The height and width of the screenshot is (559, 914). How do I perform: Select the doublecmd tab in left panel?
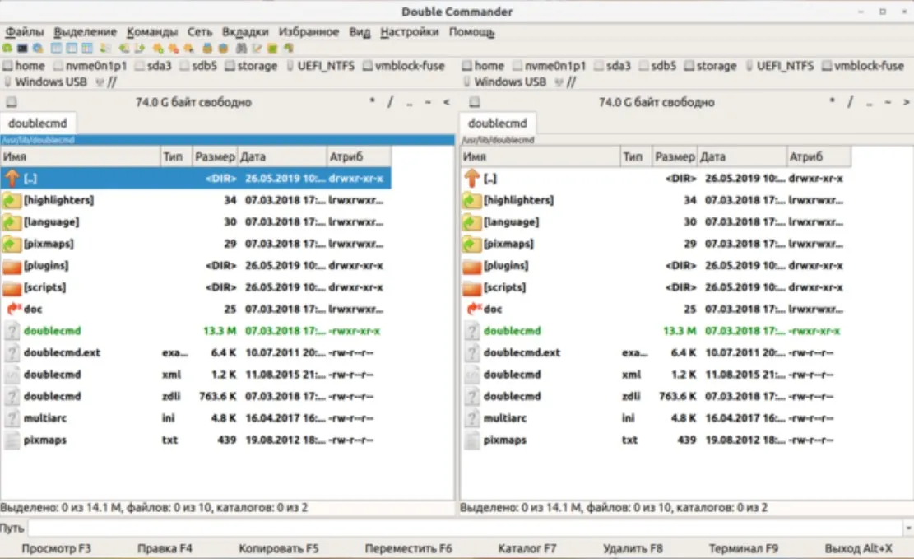(38, 123)
